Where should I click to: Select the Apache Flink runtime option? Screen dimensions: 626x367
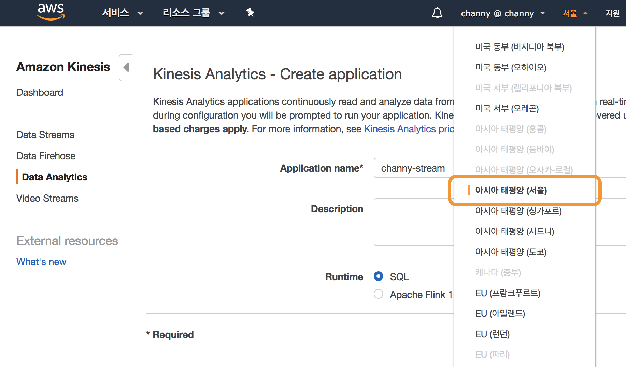pos(378,294)
